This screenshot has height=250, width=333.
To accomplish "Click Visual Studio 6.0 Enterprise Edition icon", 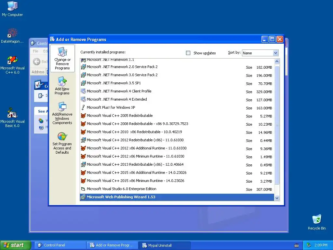I will pos(83,189).
